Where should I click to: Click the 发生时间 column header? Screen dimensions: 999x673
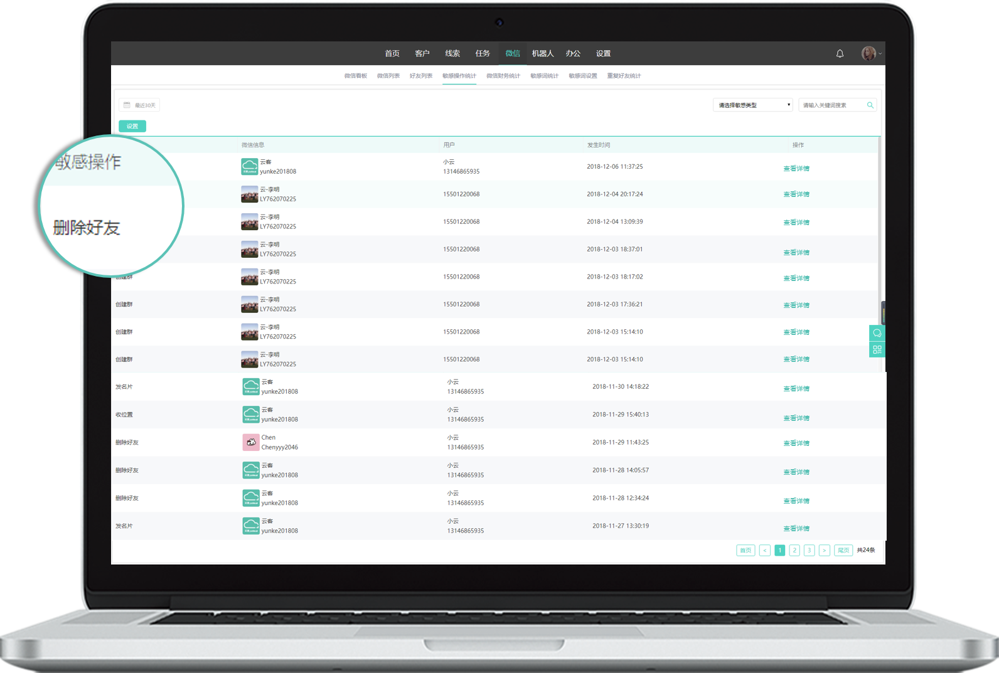click(599, 145)
